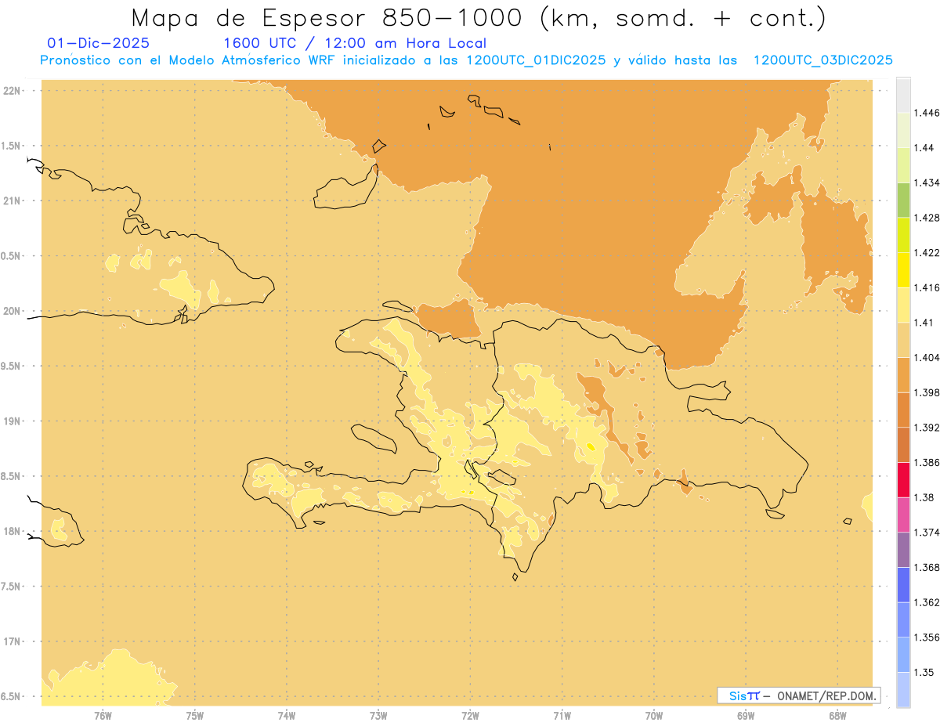Click the colorbar value '1.35'
This screenshot has height=726, width=940.
pos(924,673)
